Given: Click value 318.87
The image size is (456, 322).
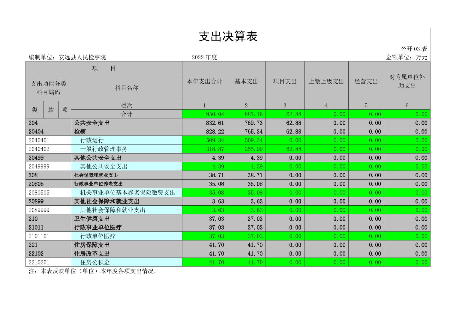Looking at the screenshot, I should pos(205,149).
